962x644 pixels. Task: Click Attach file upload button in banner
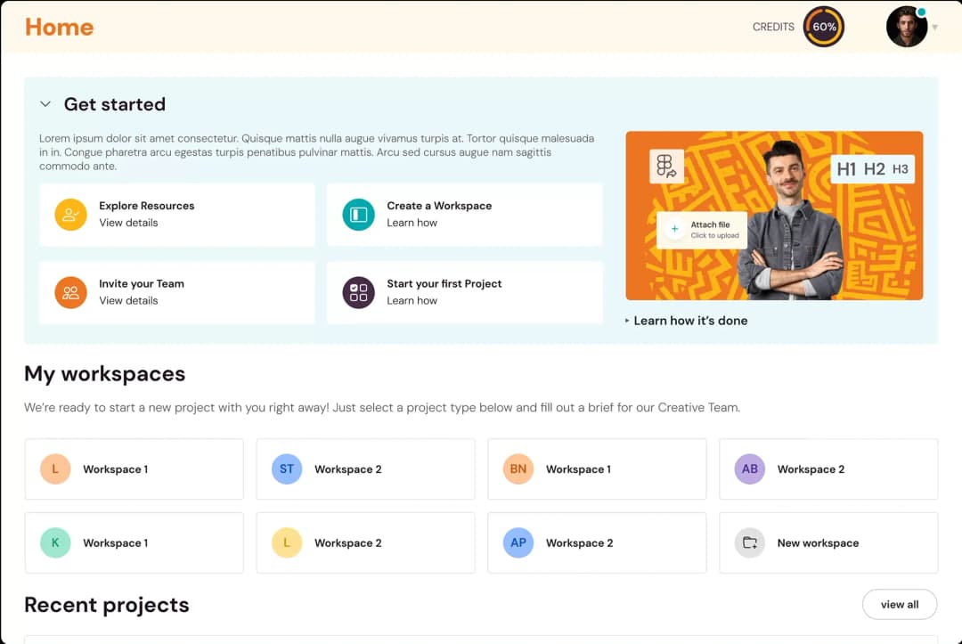[x=701, y=230]
